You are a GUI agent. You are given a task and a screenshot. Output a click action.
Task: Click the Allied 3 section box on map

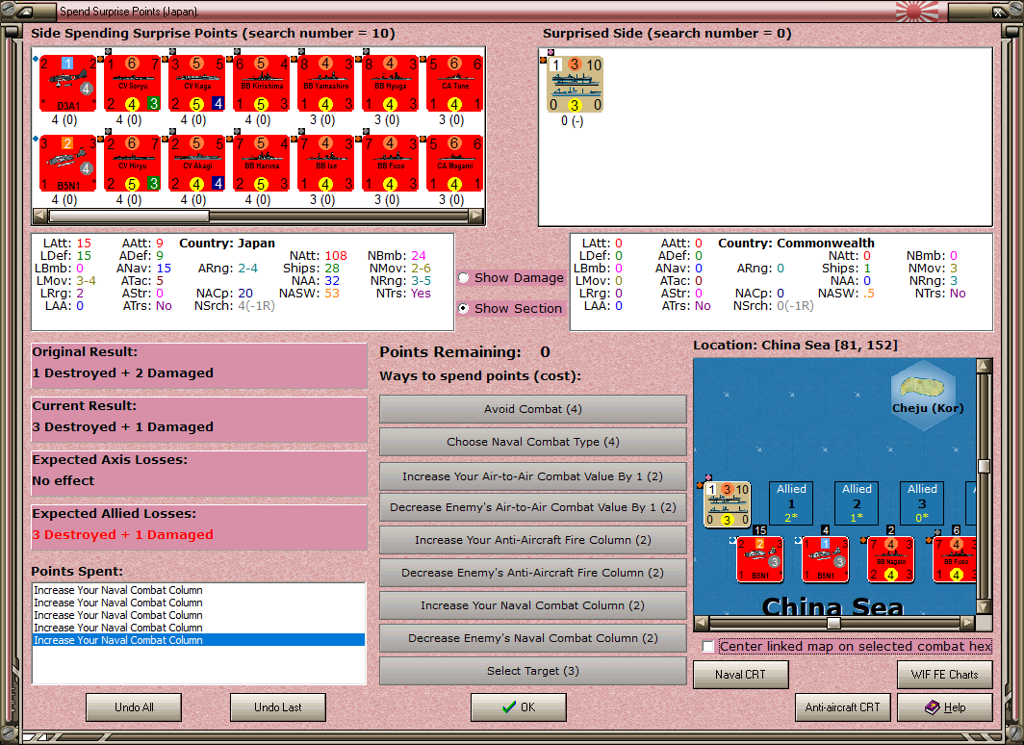pos(922,503)
